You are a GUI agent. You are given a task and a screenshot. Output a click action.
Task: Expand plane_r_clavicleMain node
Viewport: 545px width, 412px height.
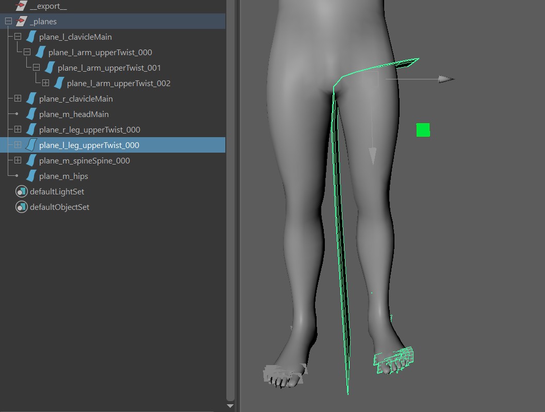click(18, 98)
